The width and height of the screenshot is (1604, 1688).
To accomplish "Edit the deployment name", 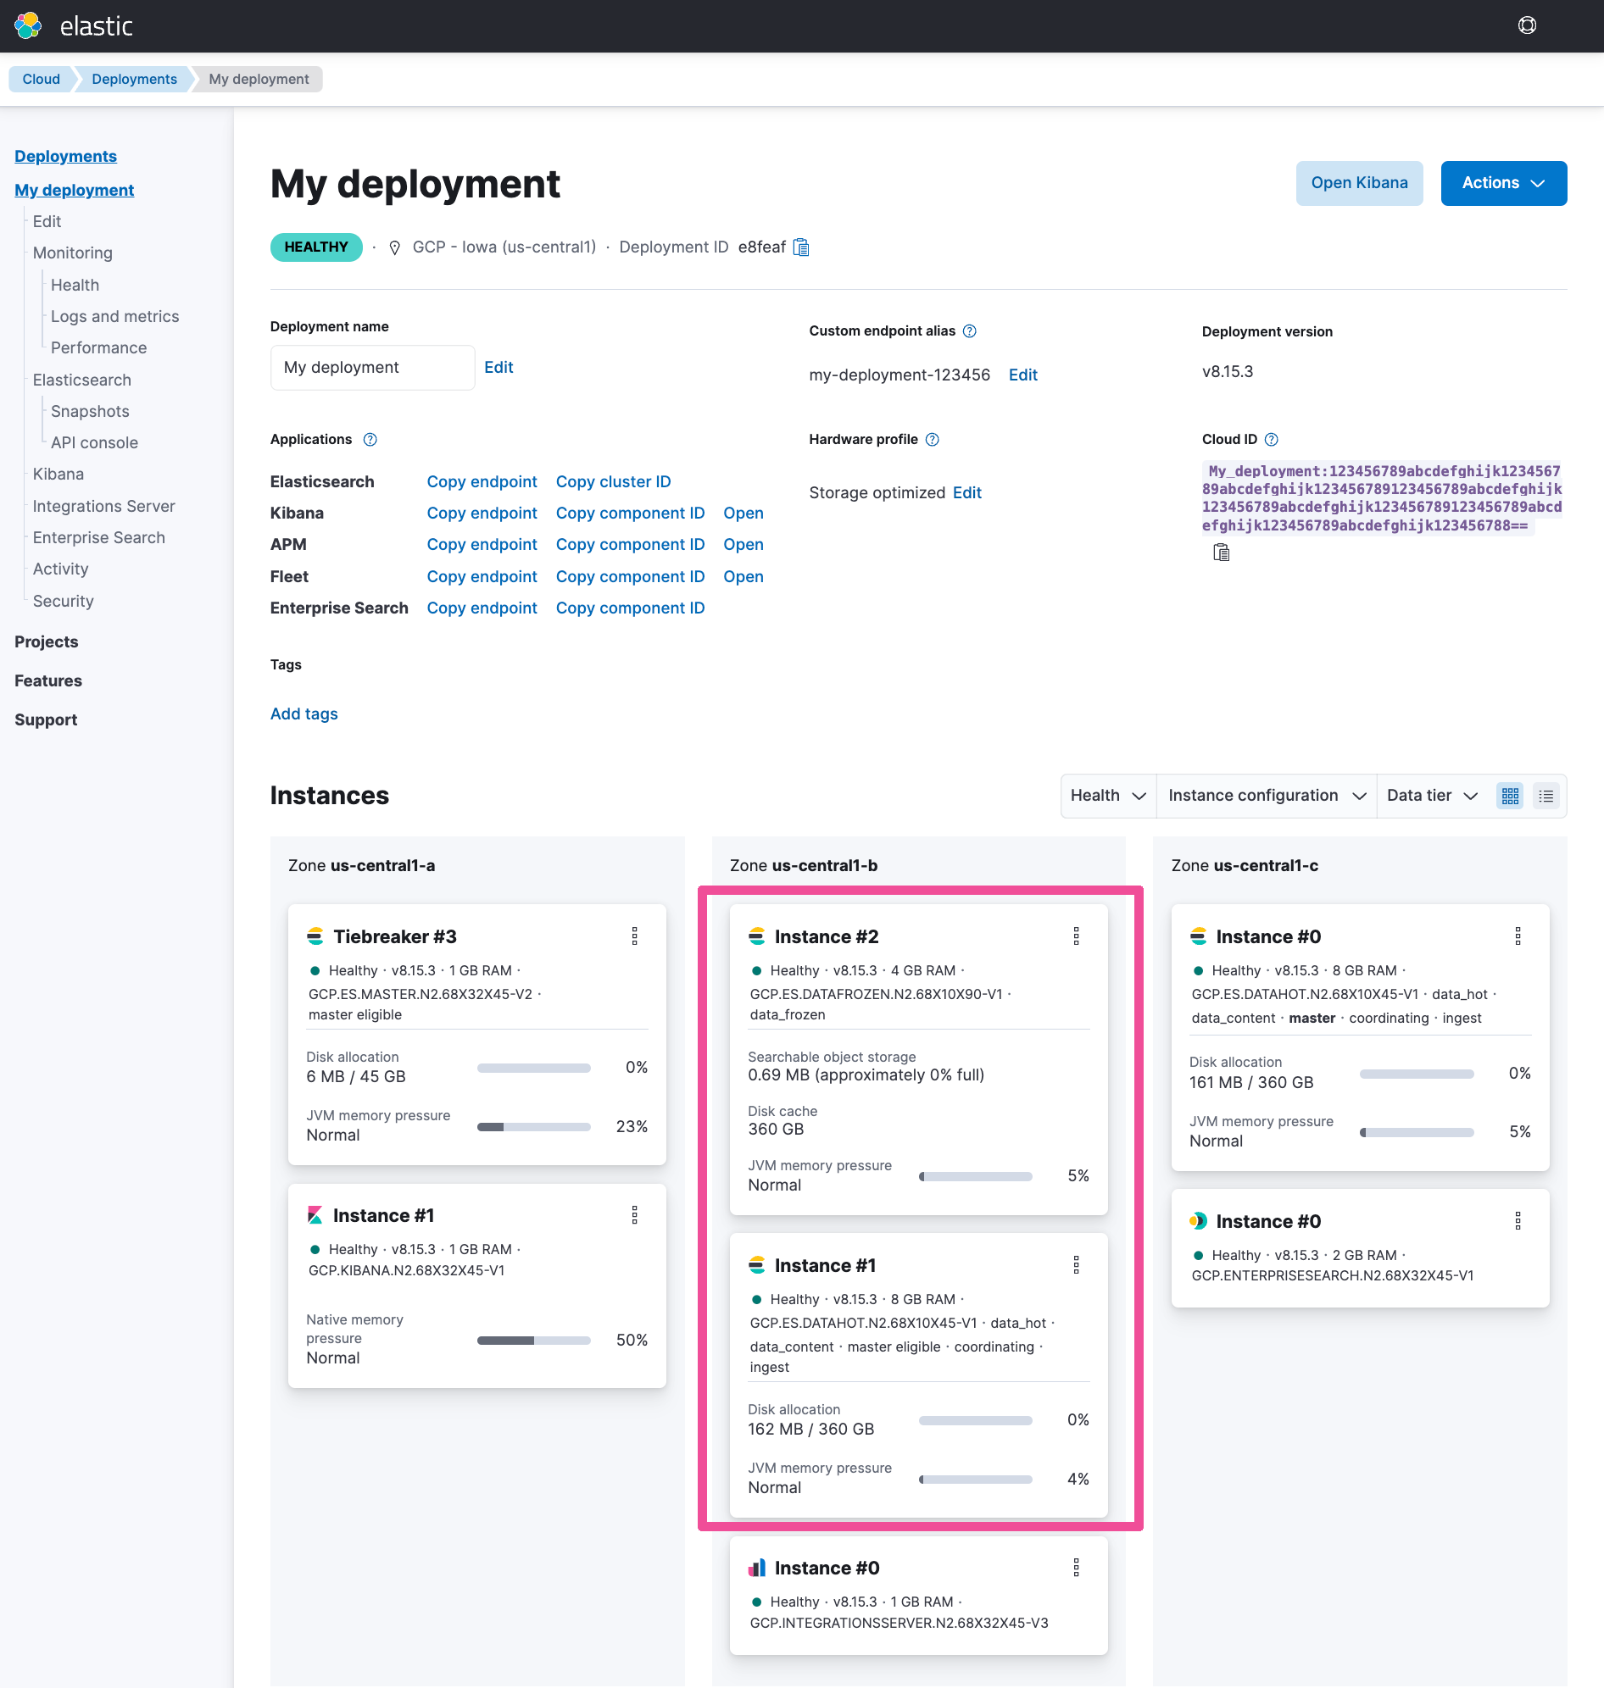I will pyautogui.click(x=498, y=367).
